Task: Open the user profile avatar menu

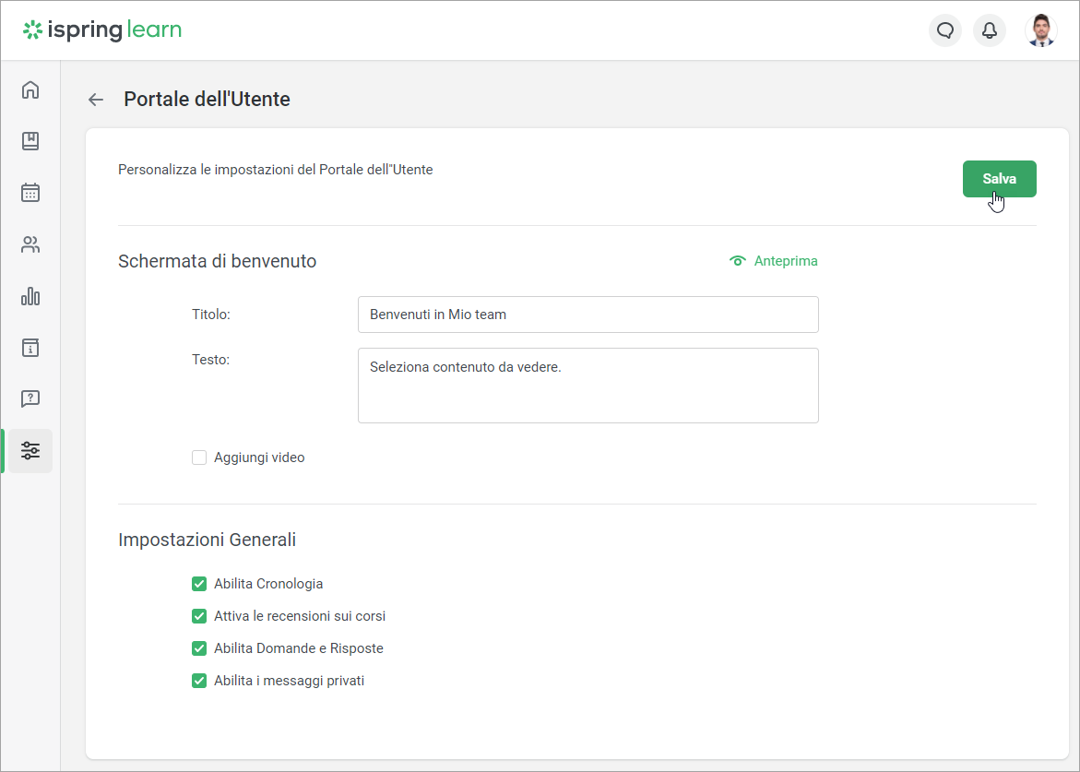Action: tap(1041, 30)
